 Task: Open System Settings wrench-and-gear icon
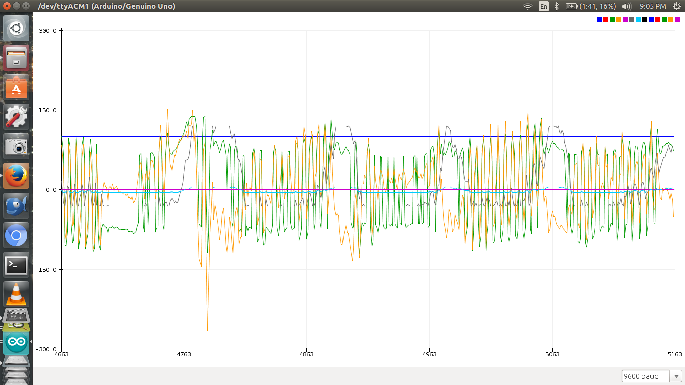pos(16,117)
